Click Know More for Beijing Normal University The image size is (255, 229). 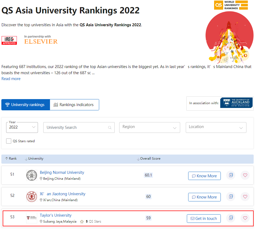click(x=204, y=176)
